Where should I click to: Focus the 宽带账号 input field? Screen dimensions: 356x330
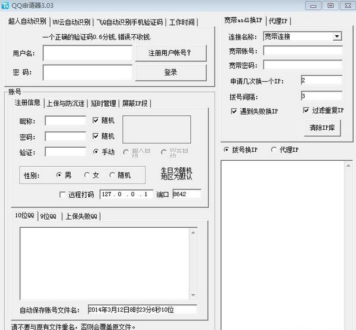303,51
